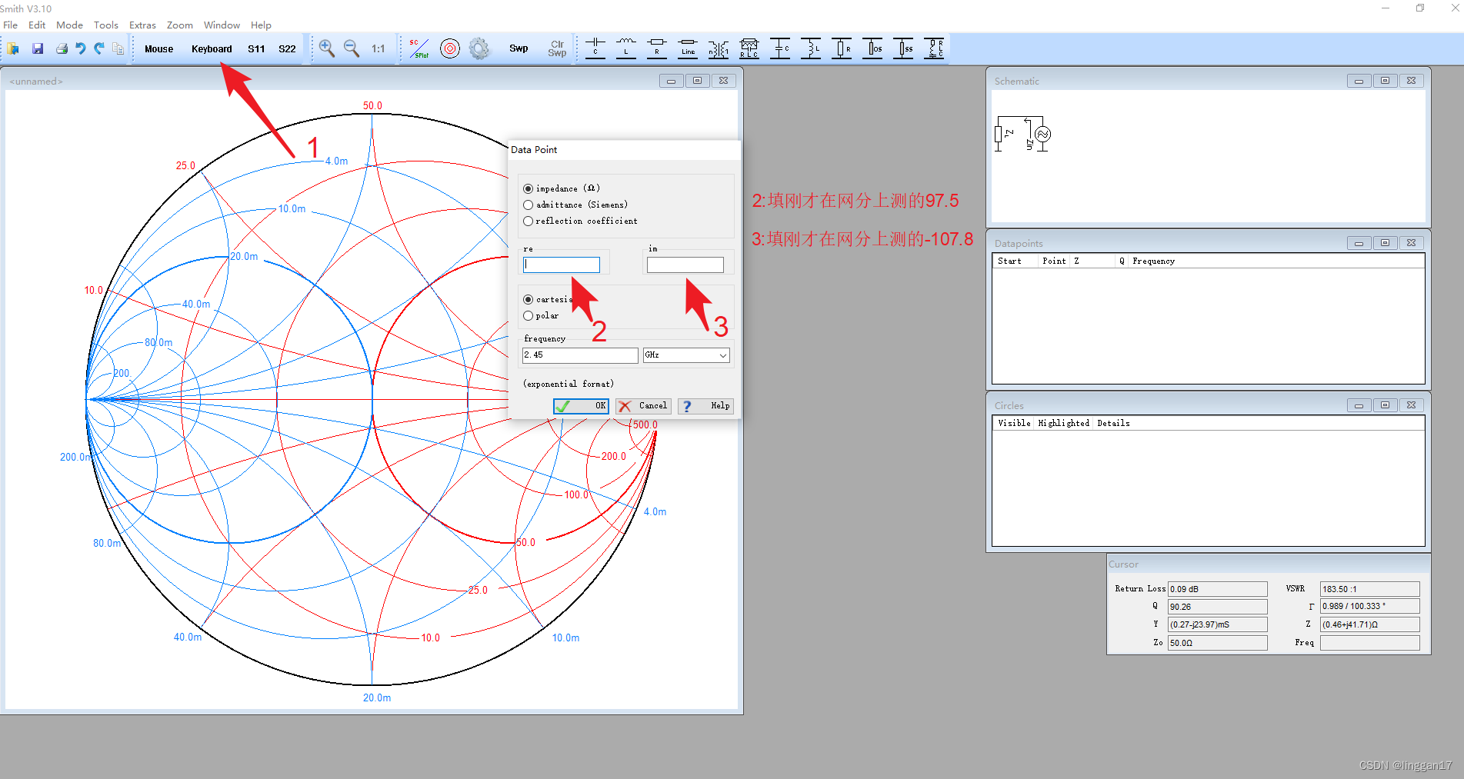The height and width of the screenshot is (779, 1464).
Task: Open the Edit menu
Action: pyautogui.click(x=37, y=25)
